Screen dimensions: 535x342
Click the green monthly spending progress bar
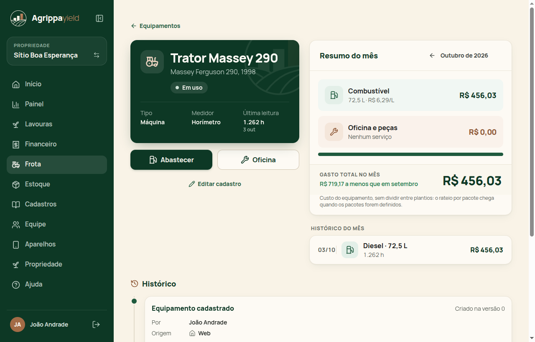[x=410, y=154]
